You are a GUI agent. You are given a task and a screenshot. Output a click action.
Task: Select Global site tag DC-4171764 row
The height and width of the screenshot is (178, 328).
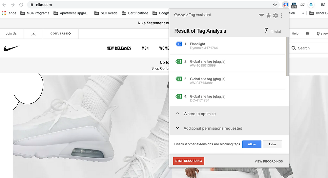[227, 98]
